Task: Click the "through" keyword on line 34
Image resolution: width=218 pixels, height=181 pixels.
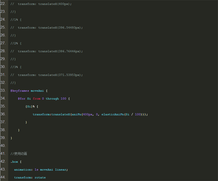Action: click(52, 99)
